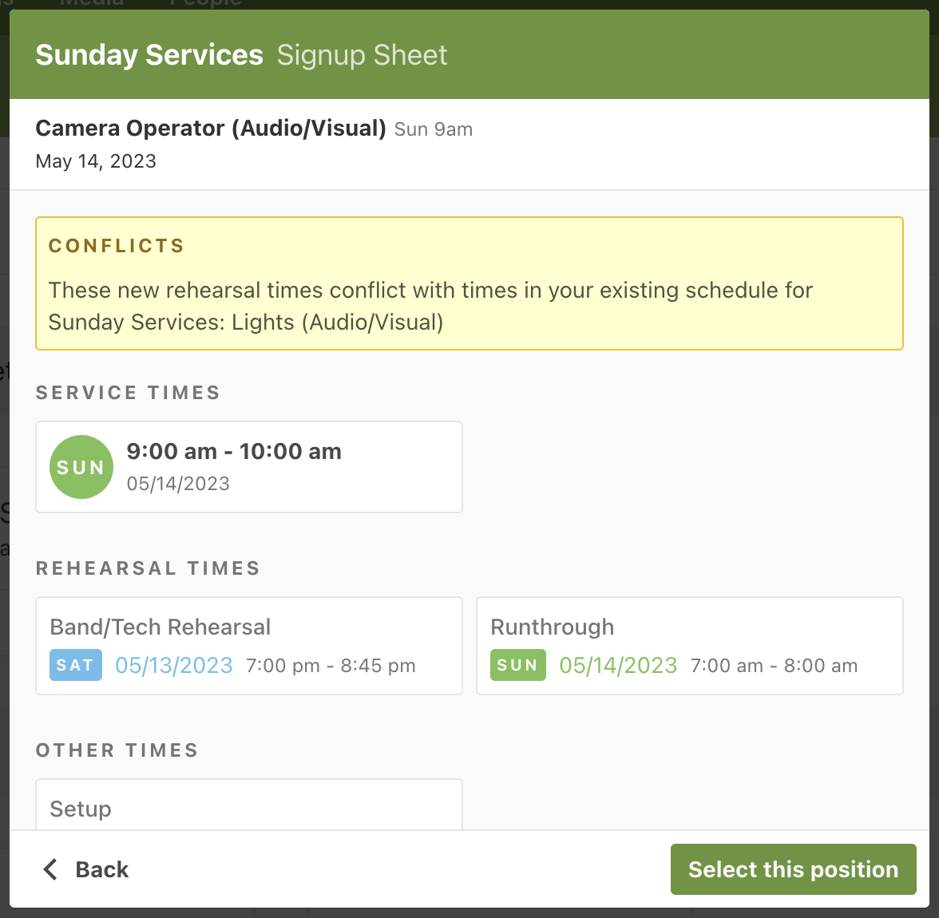Image resolution: width=939 pixels, height=918 pixels.
Task: Click the Back chevron arrow icon
Action: pos(50,869)
